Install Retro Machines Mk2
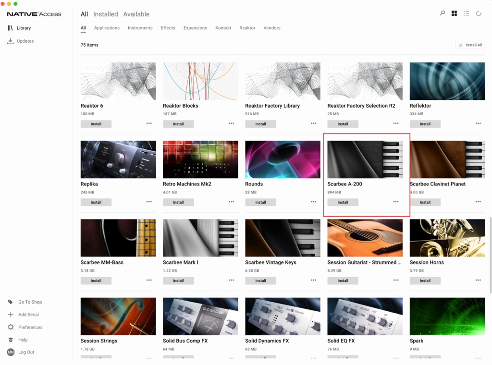The height and width of the screenshot is (365, 492). click(178, 202)
